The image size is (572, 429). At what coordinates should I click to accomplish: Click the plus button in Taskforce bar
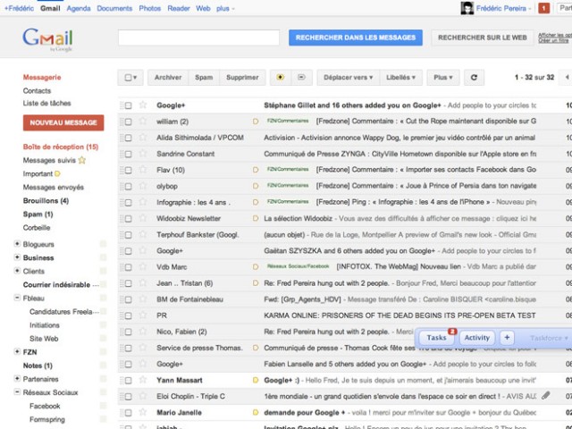(507, 338)
